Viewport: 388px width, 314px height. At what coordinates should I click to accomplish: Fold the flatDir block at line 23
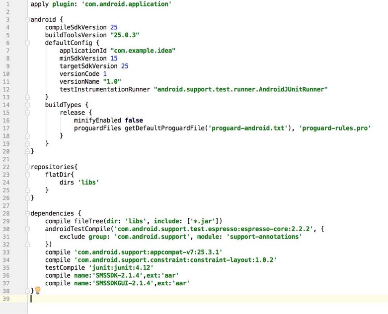pyautogui.click(x=27, y=175)
